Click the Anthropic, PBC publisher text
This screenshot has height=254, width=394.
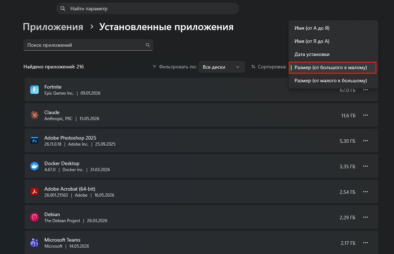coord(58,118)
